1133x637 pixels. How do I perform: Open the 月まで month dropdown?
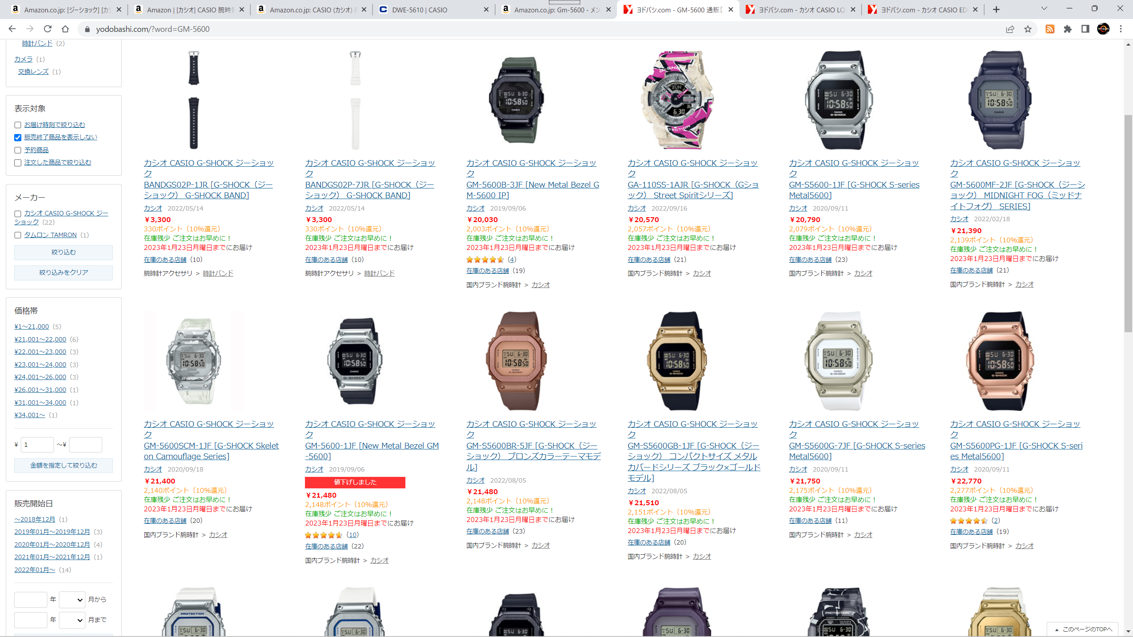[x=72, y=620]
